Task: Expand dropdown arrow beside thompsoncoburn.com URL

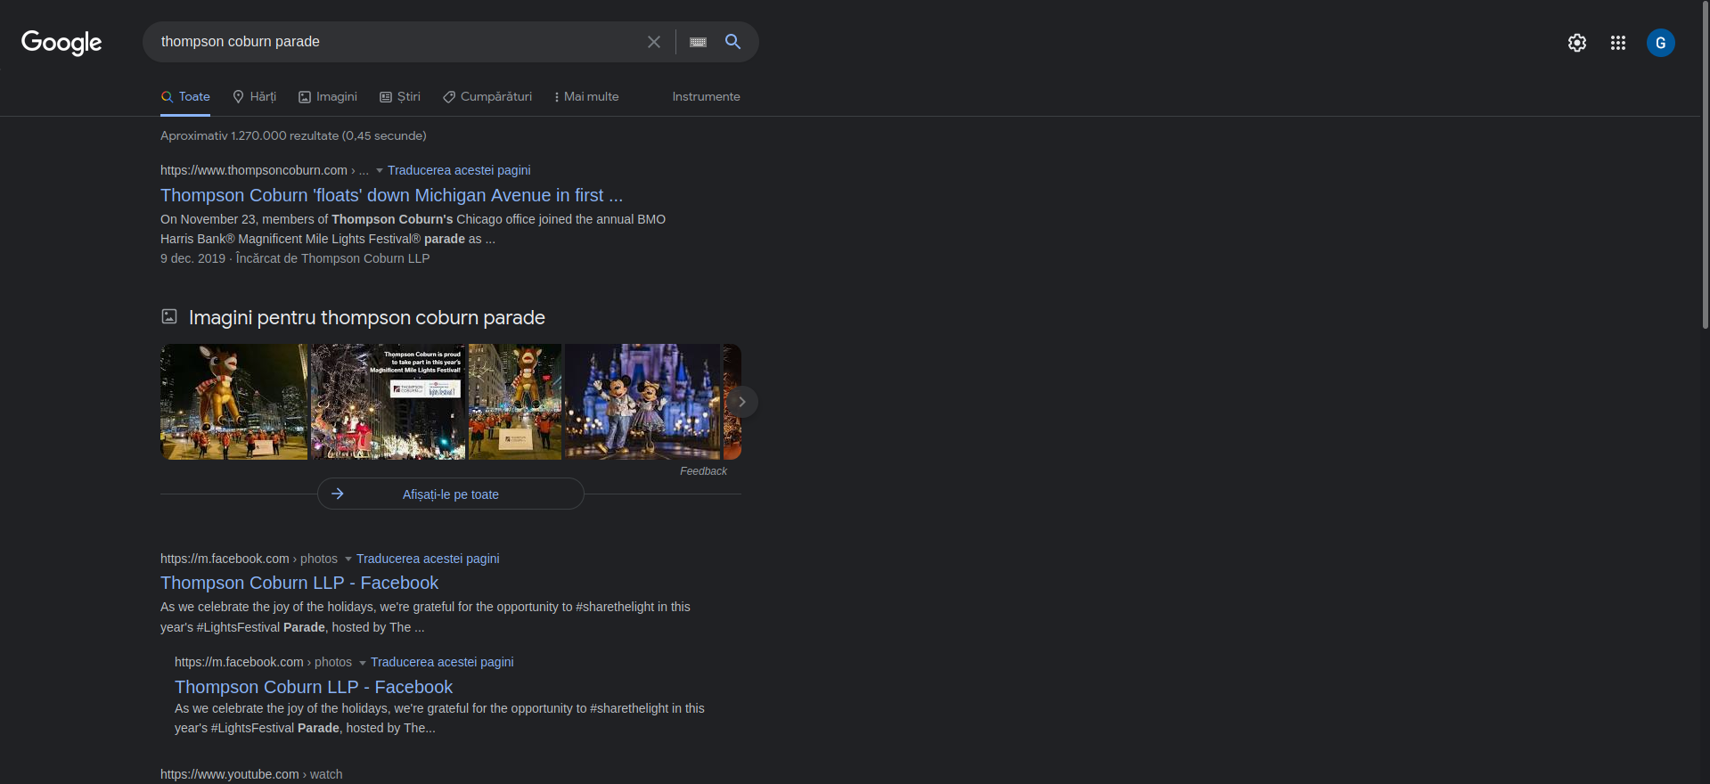Action: point(380,171)
